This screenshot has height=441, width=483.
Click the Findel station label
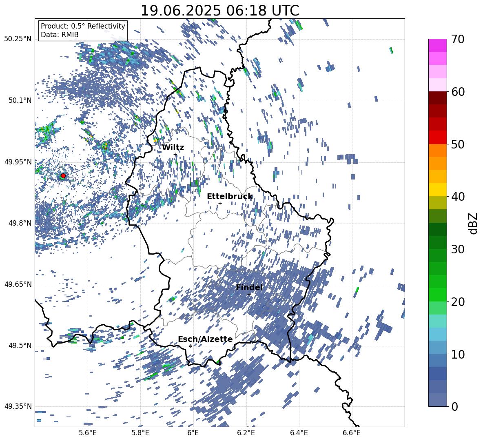(249, 287)
